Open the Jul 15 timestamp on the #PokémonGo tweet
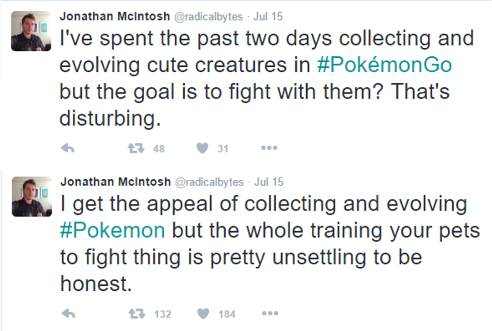Image resolution: width=492 pixels, height=331 pixels. [268, 16]
